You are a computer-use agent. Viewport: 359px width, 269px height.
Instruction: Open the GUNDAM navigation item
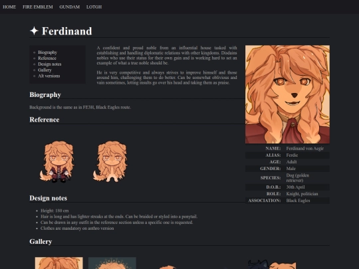click(x=70, y=7)
